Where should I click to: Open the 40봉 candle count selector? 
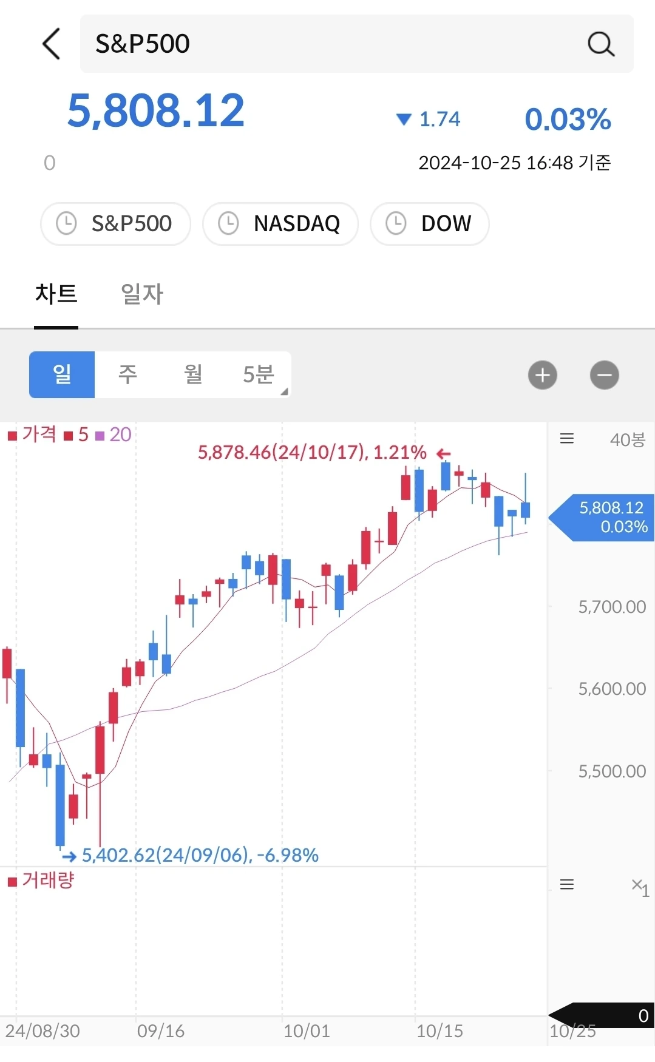tap(628, 439)
